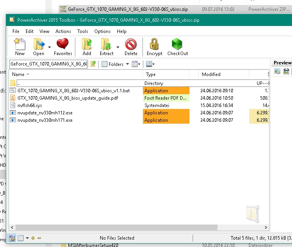Click the ZIP file icon in Explorer window
The image size is (292, 247).
(63, 9)
